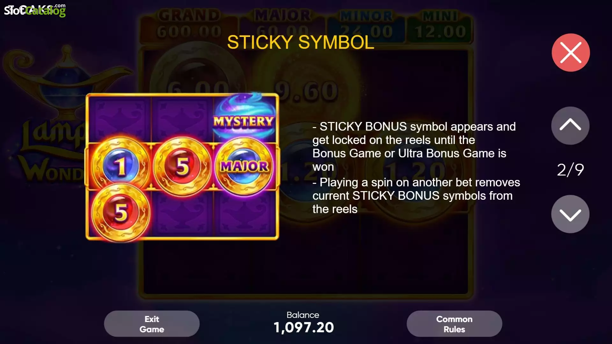Screen dimensions: 612x344
Task: Go to previous rules page with up arrow
Action: (570, 125)
